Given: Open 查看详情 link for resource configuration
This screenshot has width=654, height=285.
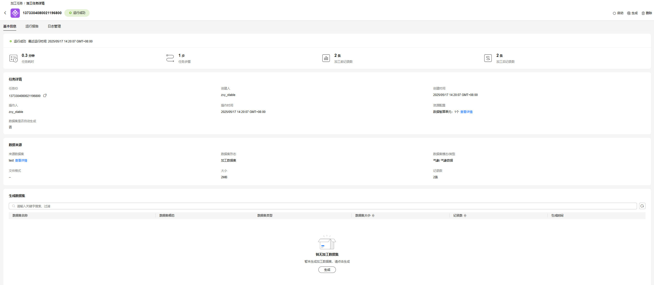Looking at the screenshot, I should 466,112.
